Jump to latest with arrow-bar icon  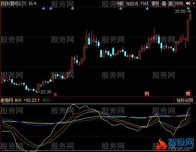click(188, 3)
